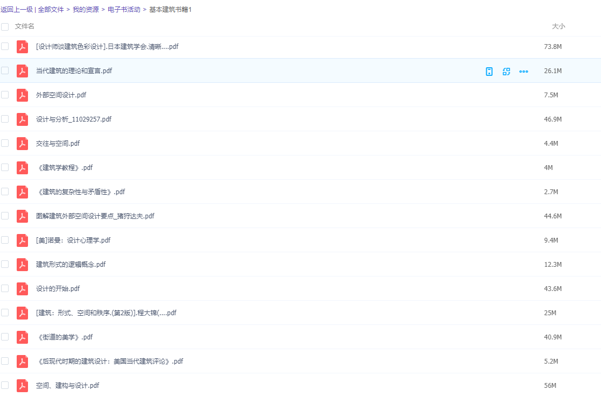Click PDF icon of 程大锦 形式、空间和秩序 file
Viewport: 601px width, 397px height.
22,313
